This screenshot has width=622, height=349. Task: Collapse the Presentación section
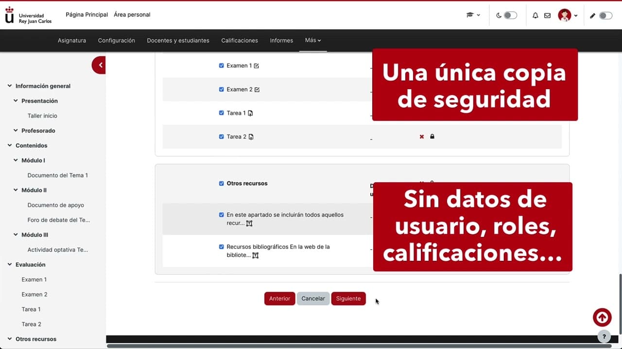[16, 101]
